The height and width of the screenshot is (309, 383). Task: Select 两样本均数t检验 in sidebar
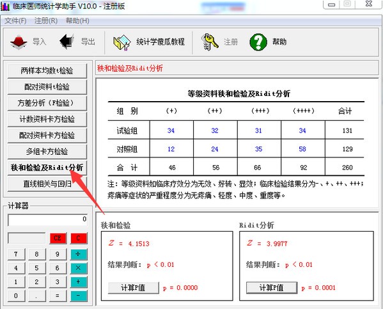[47, 71]
